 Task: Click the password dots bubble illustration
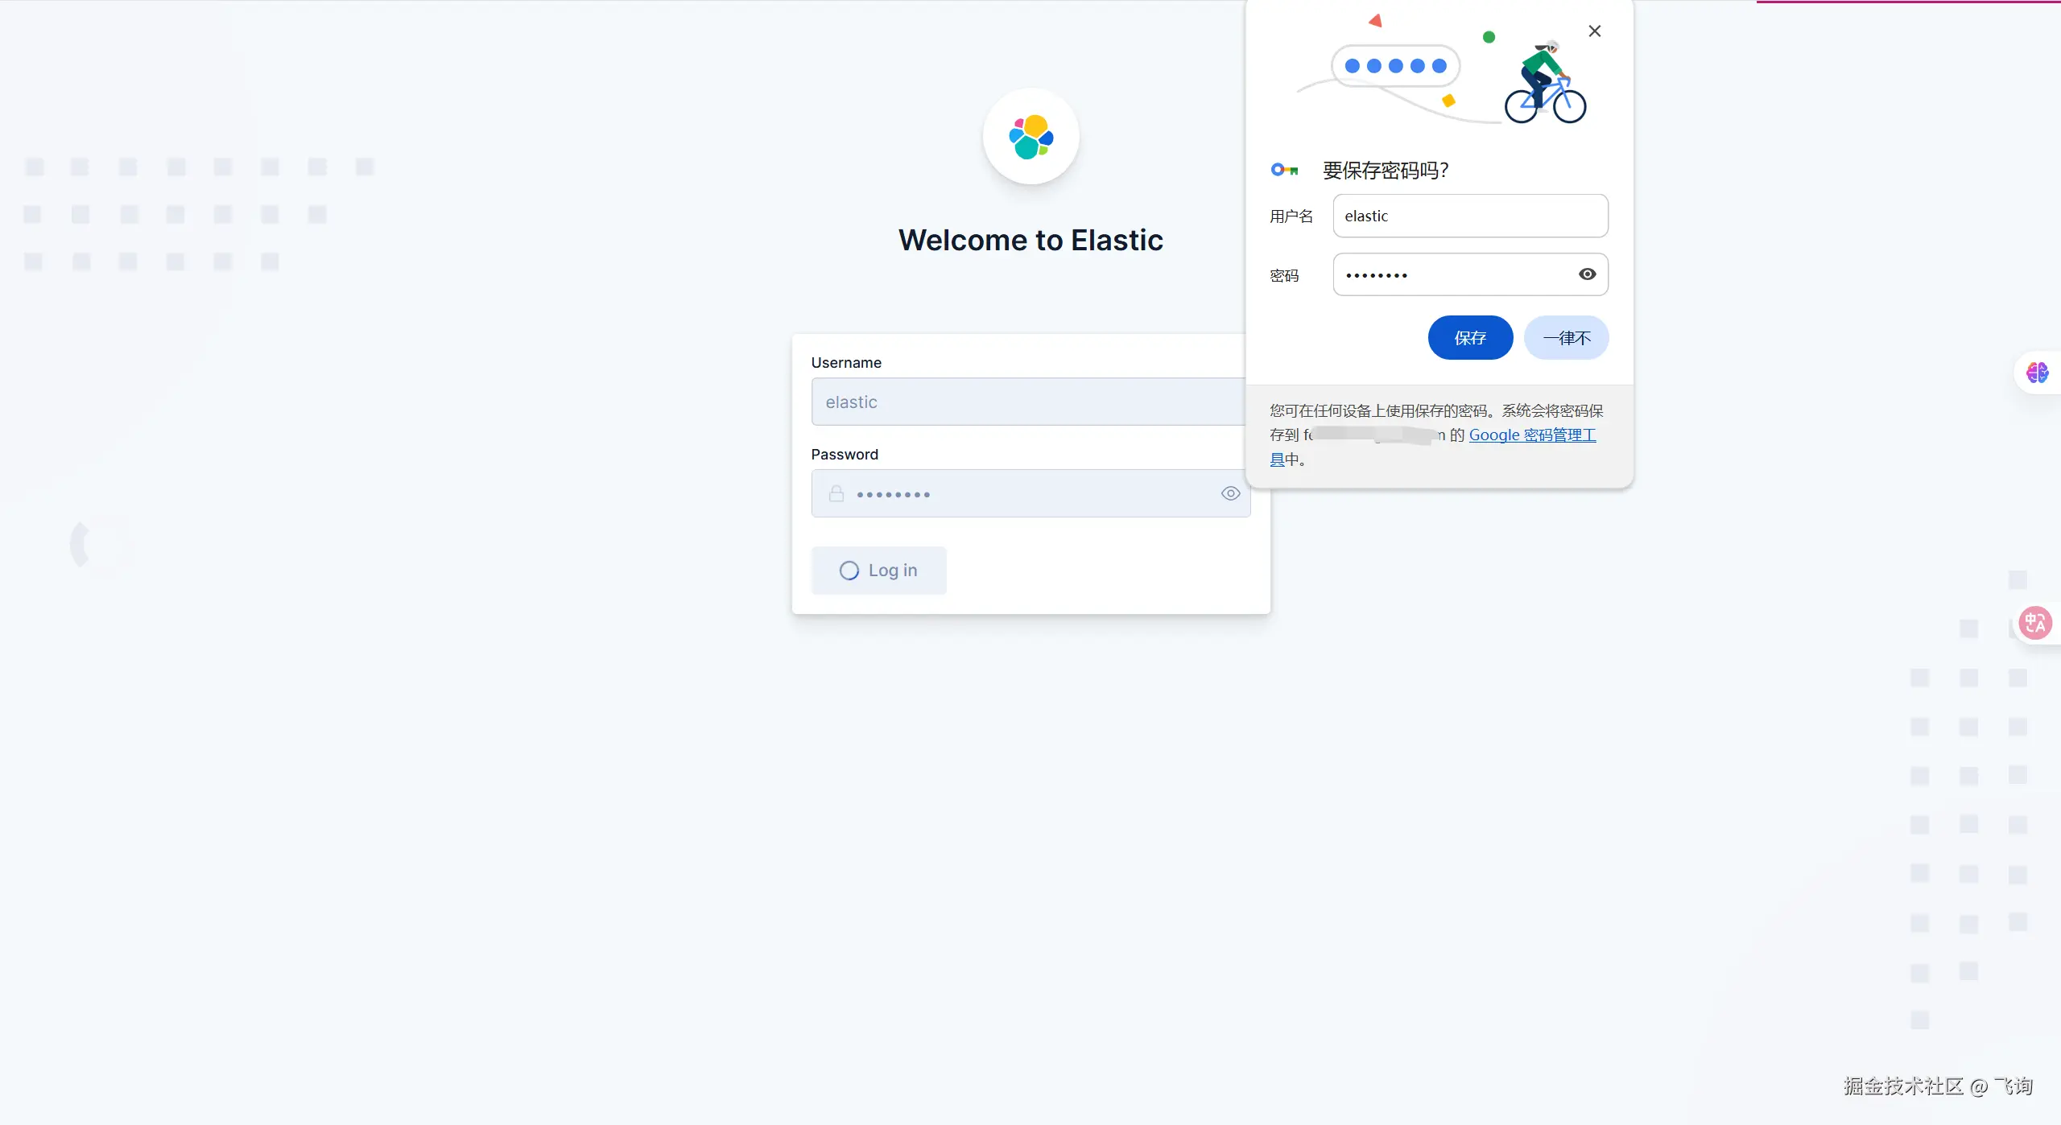(1395, 66)
